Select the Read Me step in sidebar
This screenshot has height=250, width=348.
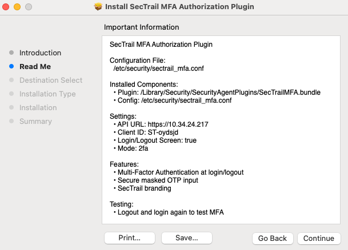(x=35, y=66)
